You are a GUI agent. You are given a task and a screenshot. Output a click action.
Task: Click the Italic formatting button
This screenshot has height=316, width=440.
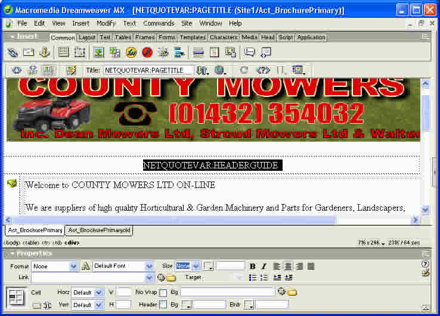pyautogui.click(x=262, y=266)
